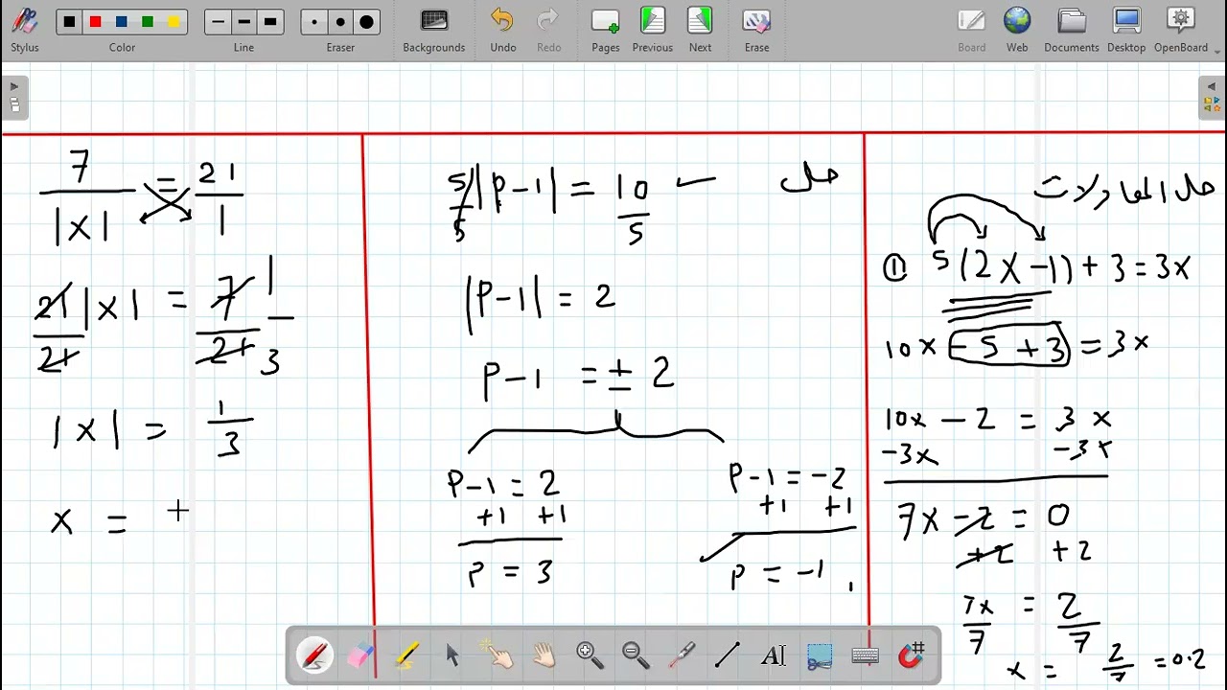Undo the last stroke

(502, 29)
